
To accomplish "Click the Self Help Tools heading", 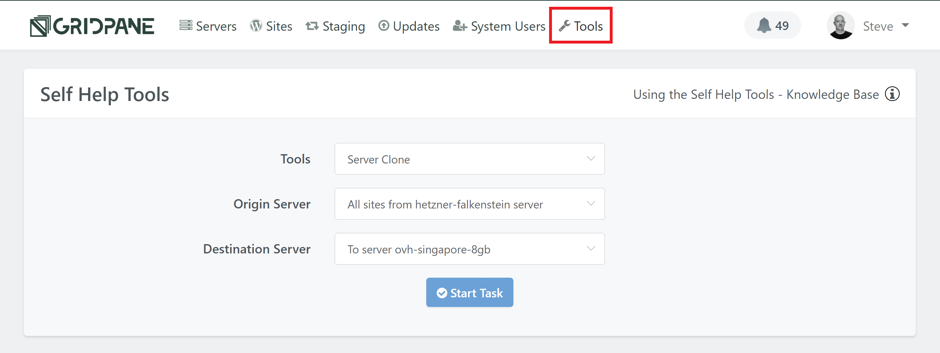I will [x=105, y=95].
